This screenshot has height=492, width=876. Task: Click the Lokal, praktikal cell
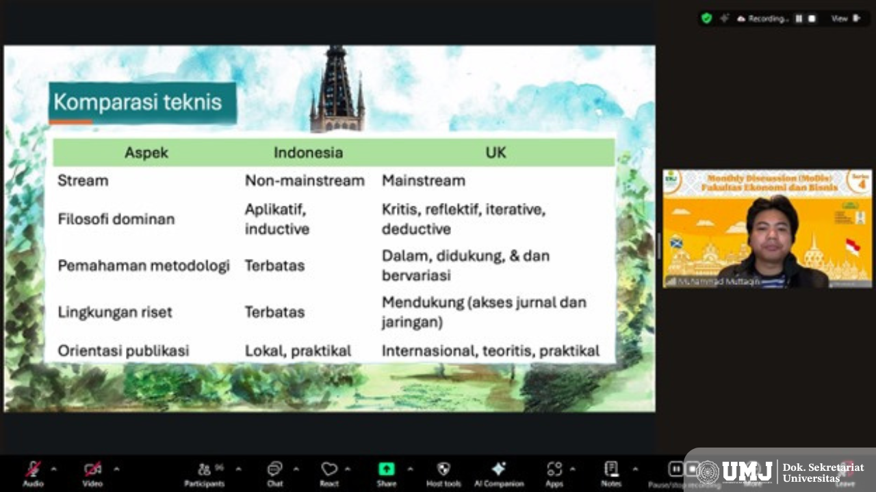tap(298, 351)
